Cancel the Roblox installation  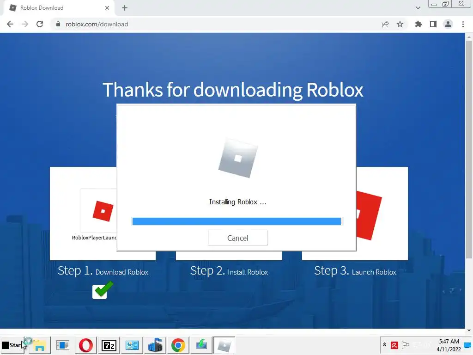click(x=238, y=238)
